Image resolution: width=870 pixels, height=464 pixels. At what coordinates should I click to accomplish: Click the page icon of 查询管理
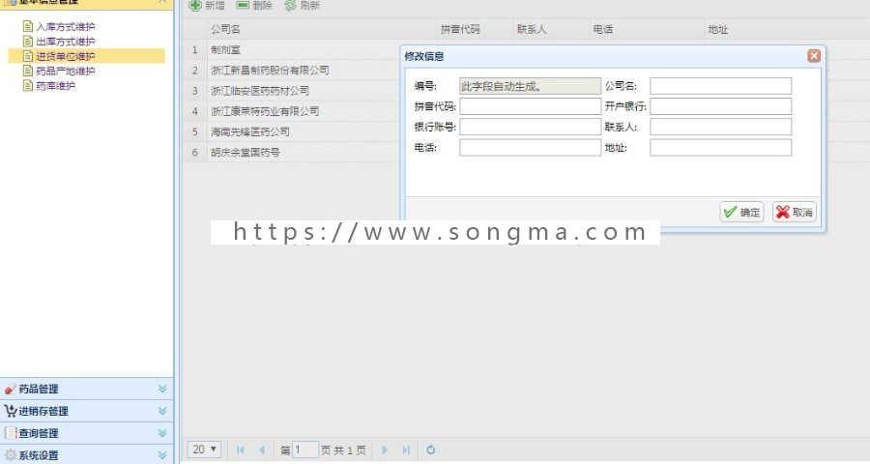coord(10,433)
